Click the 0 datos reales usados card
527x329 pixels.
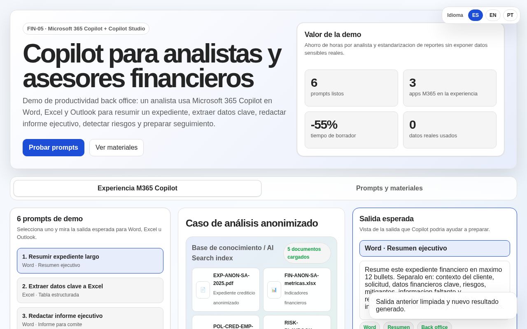450,130
